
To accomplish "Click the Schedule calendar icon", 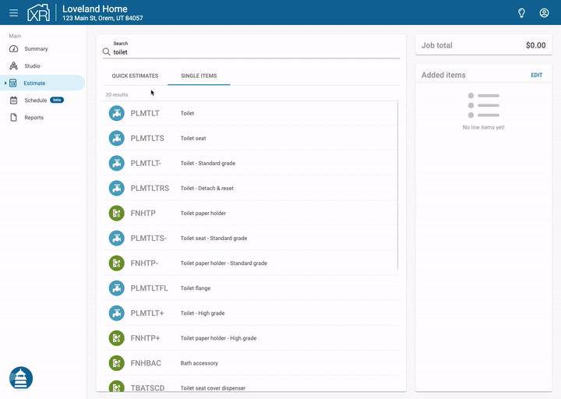I will tap(13, 101).
